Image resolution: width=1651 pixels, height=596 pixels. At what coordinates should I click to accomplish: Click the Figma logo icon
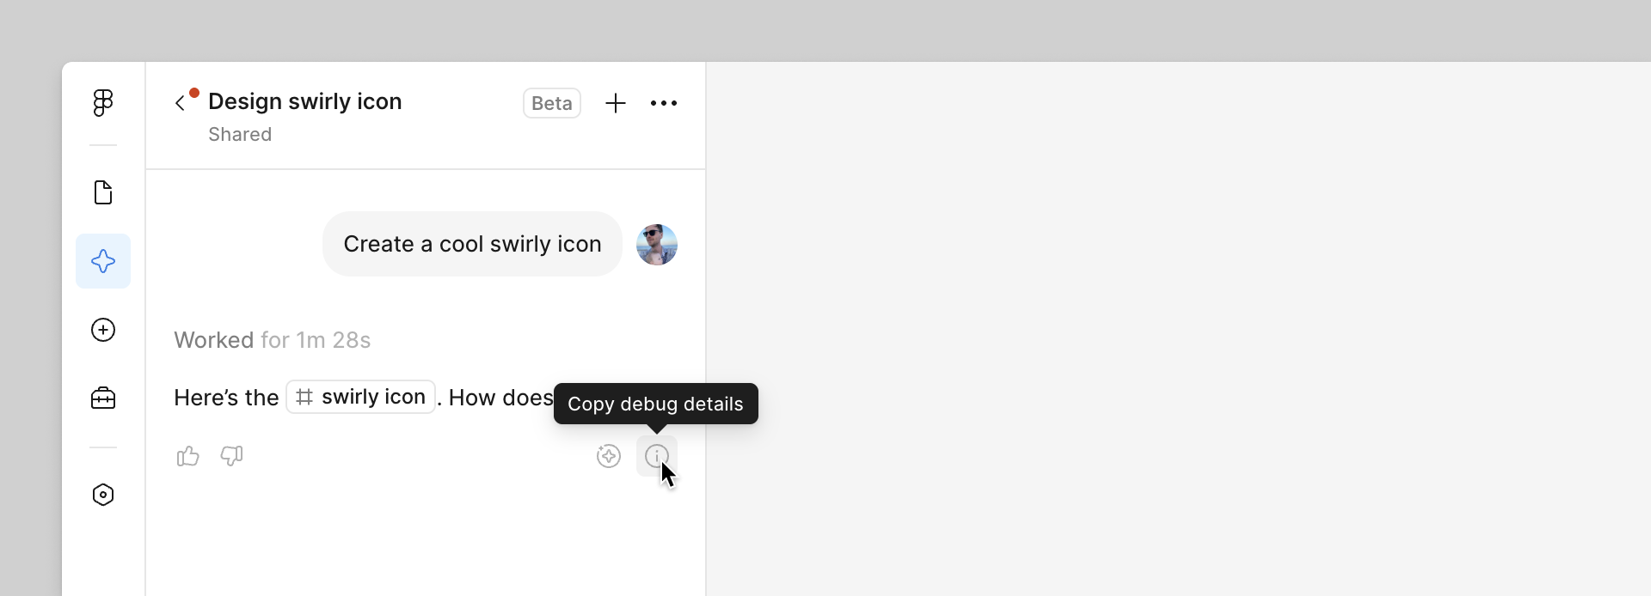coord(103,103)
